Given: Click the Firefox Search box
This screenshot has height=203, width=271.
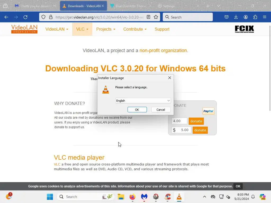Looking at the screenshot, I should [188, 17].
